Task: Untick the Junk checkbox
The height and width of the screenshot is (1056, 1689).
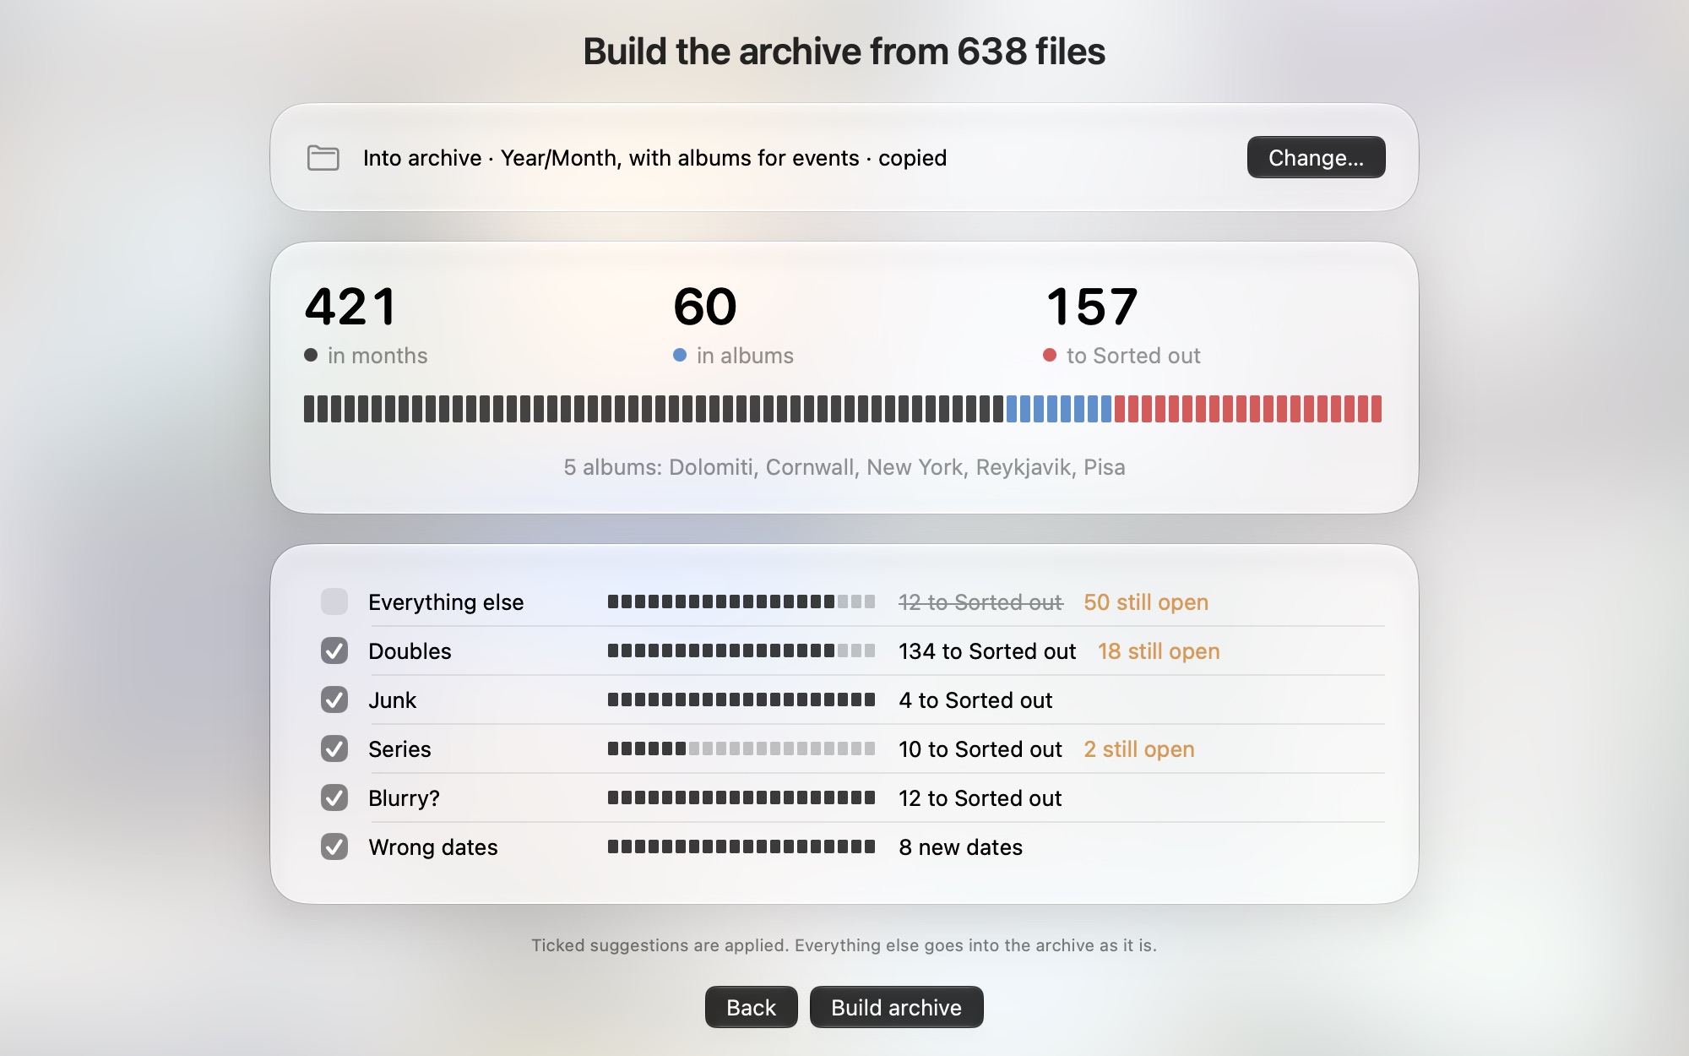Action: pyautogui.click(x=334, y=699)
